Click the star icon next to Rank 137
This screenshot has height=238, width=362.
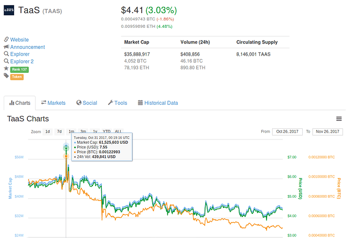[x=6, y=69]
